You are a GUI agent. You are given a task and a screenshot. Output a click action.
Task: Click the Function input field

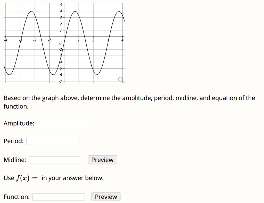tap(59, 197)
